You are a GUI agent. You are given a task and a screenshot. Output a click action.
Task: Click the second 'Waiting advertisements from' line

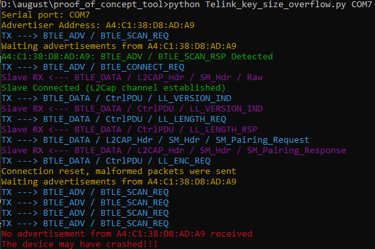119,182
